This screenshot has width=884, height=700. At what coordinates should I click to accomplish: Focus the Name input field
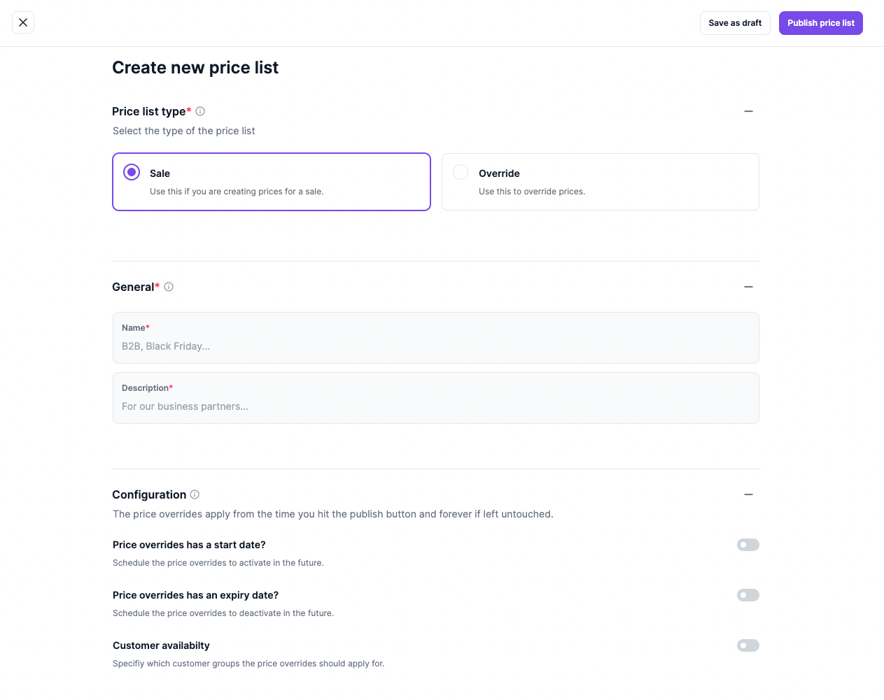[435, 346]
